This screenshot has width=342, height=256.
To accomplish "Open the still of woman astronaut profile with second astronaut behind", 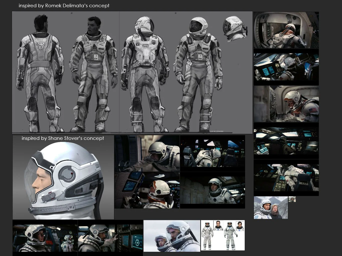I will tap(45, 238).
